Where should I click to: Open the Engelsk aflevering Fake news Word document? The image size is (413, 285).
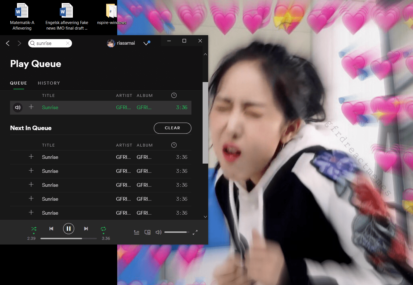(67, 17)
